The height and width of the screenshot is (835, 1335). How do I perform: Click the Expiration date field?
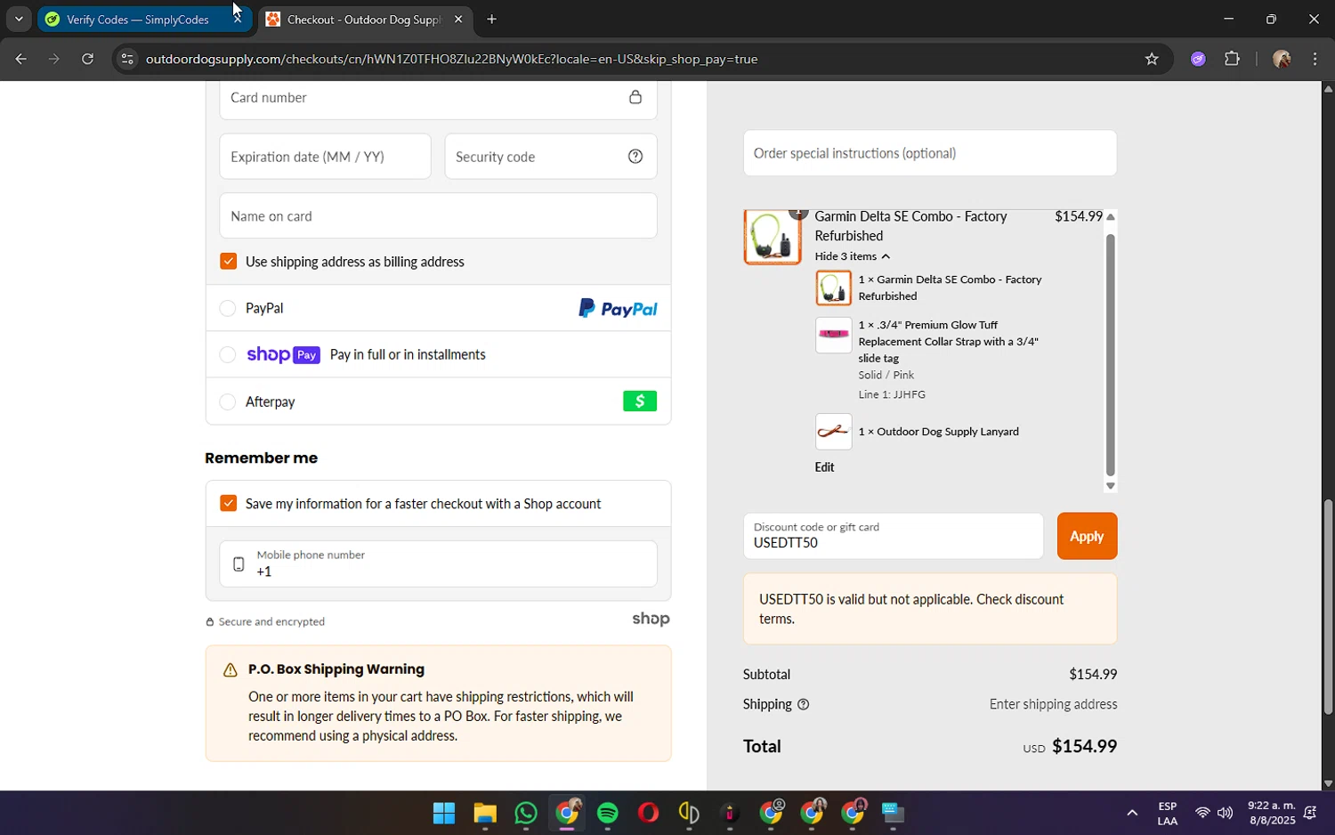pos(325,157)
